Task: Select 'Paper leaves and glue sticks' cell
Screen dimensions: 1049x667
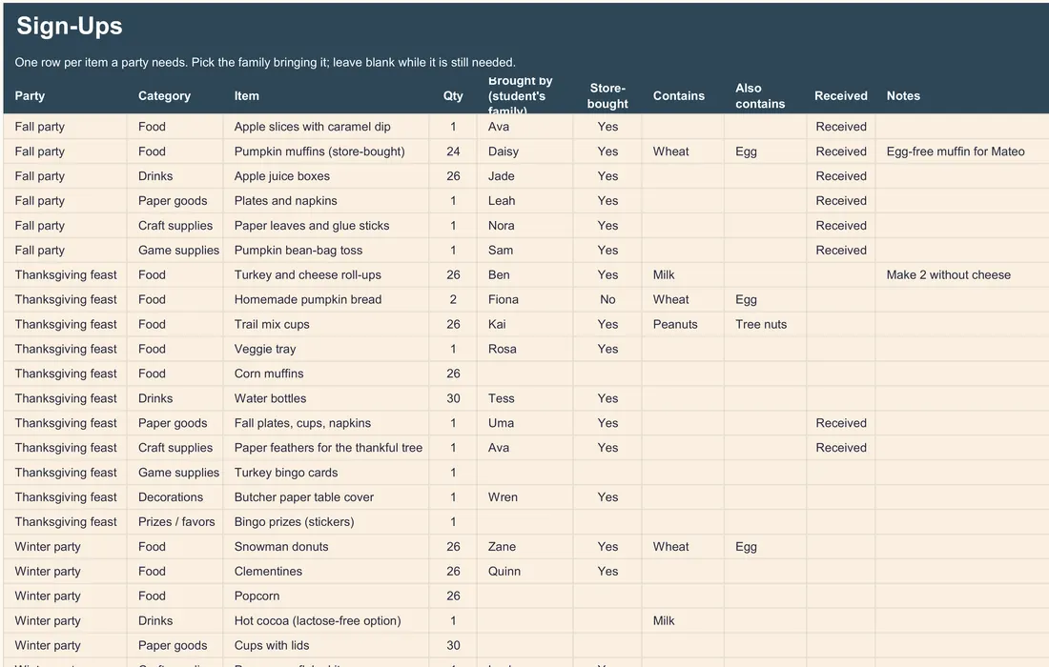Action: [x=326, y=225]
